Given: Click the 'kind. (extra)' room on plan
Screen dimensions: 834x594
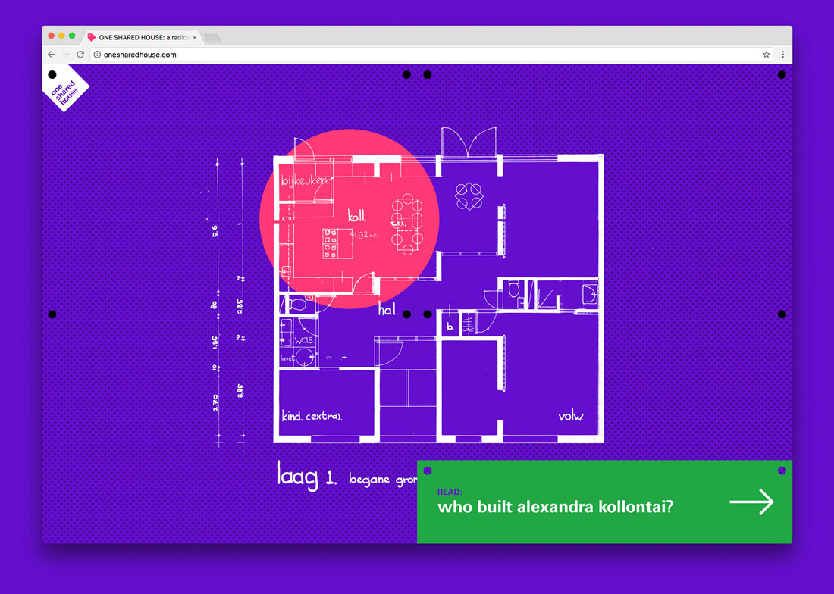Looking at the screenshot, I should tap(312, 416).
